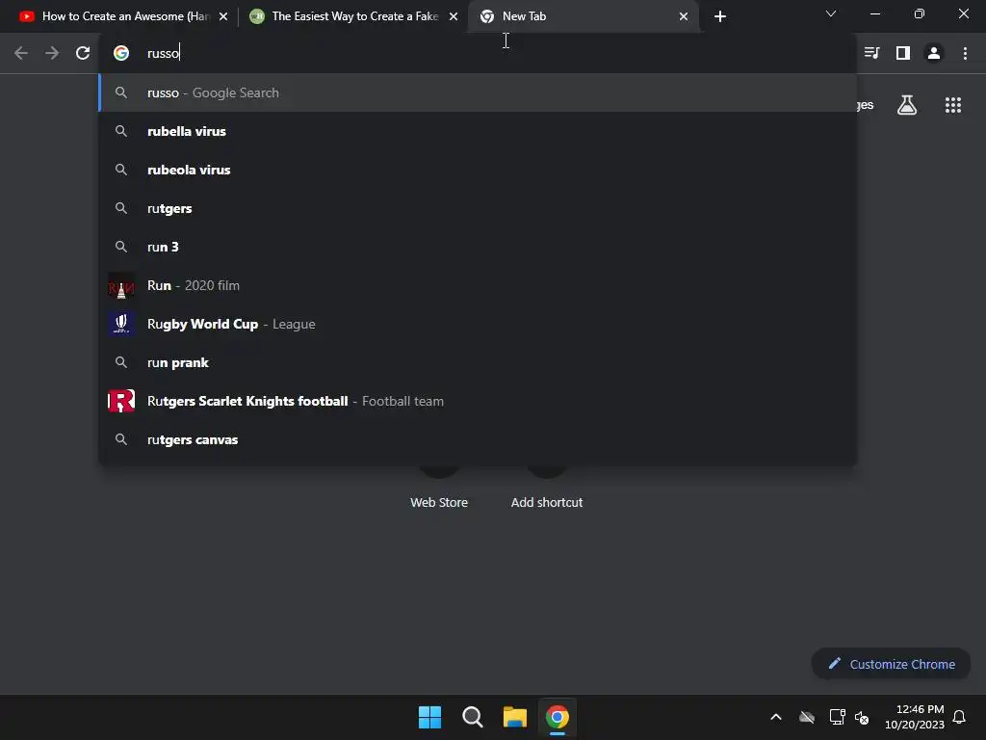
Task: Click the forward navigation arrow
Action: [x=52, y=53]
